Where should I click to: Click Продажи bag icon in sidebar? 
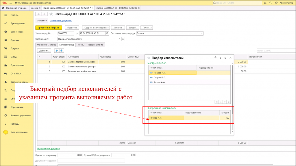(x=6, y=40)
